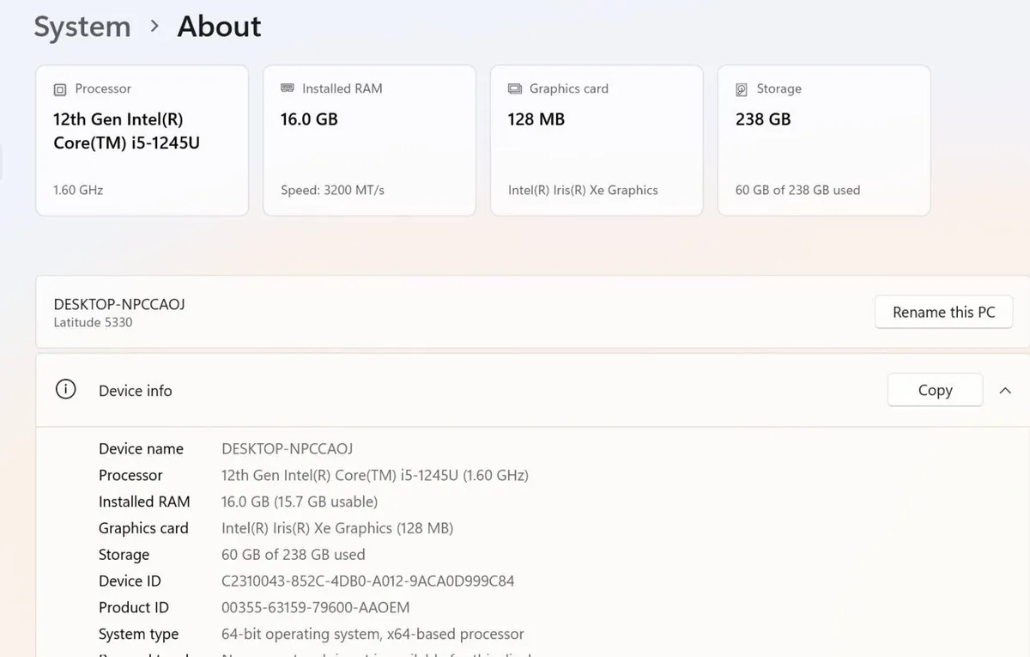Click the Rename this PC button
1030x657 pixels.
pyautogui.click(x=943, y=312)
